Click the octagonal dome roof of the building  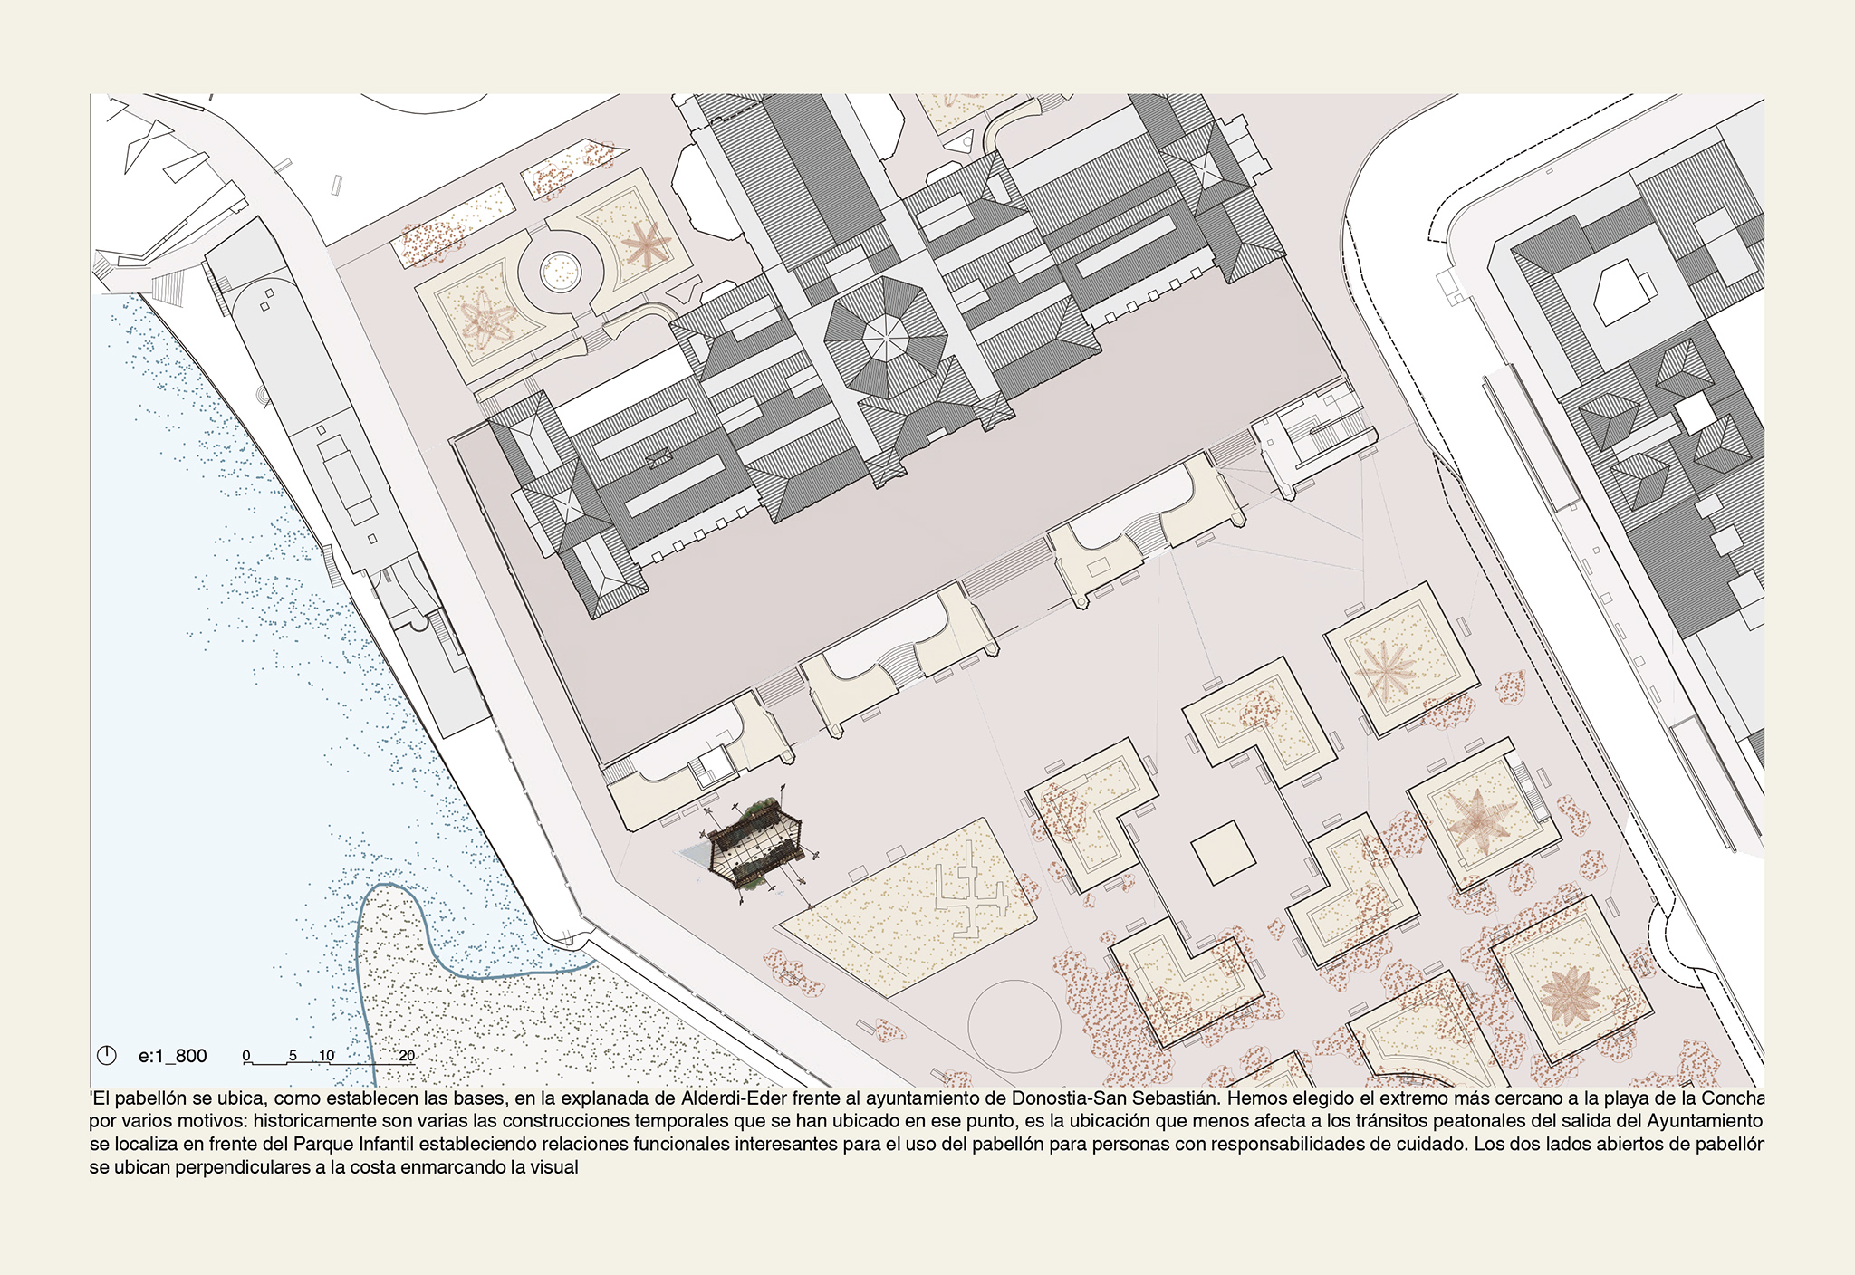(x=885, y=338)
